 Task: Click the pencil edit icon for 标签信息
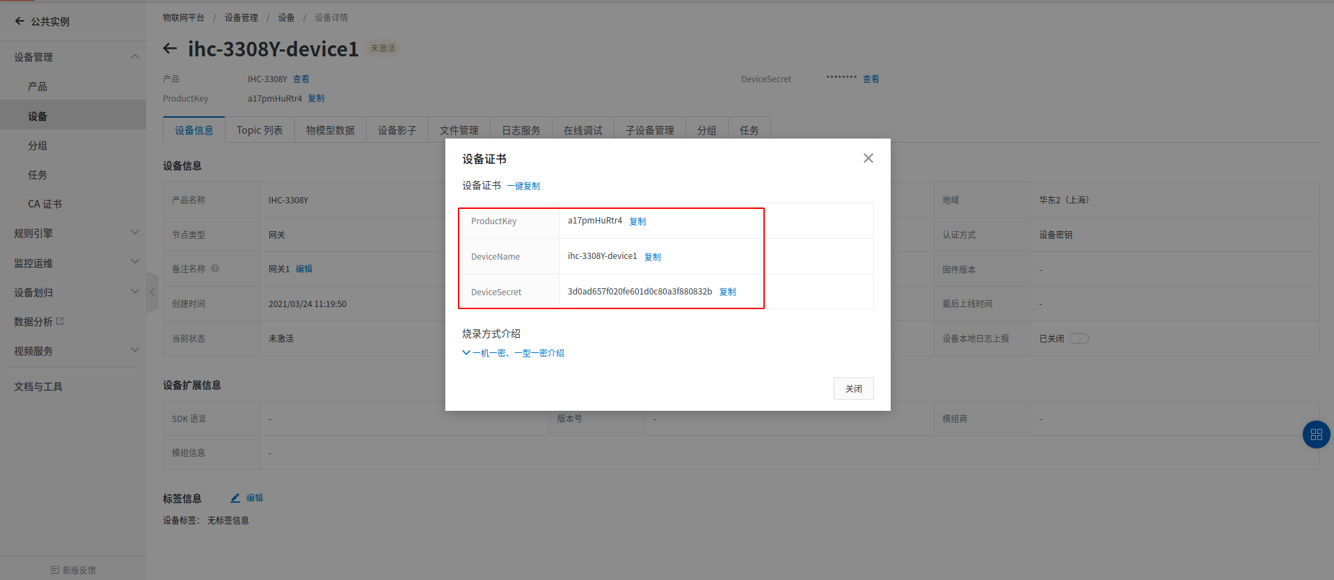click(x=235, y=498)
